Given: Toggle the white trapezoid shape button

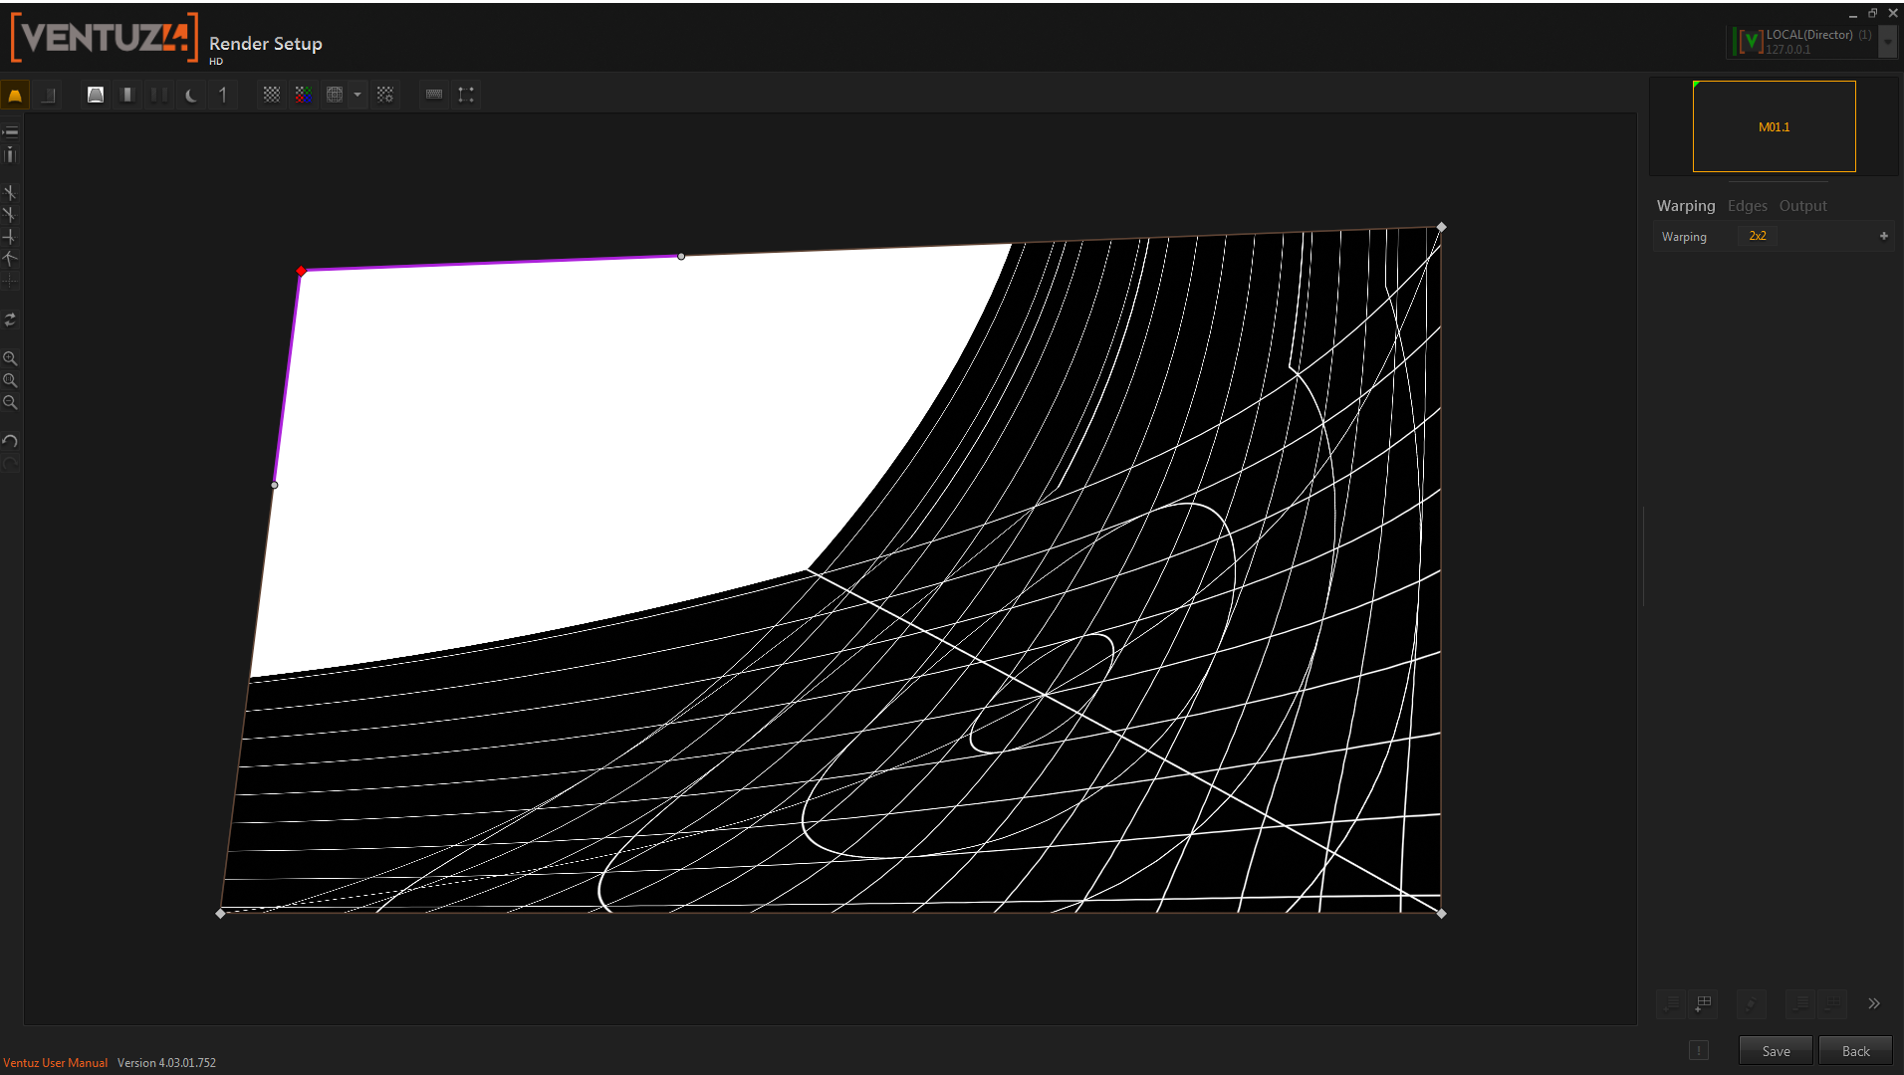Looking at the screenshot, I should tap(96, 95).
